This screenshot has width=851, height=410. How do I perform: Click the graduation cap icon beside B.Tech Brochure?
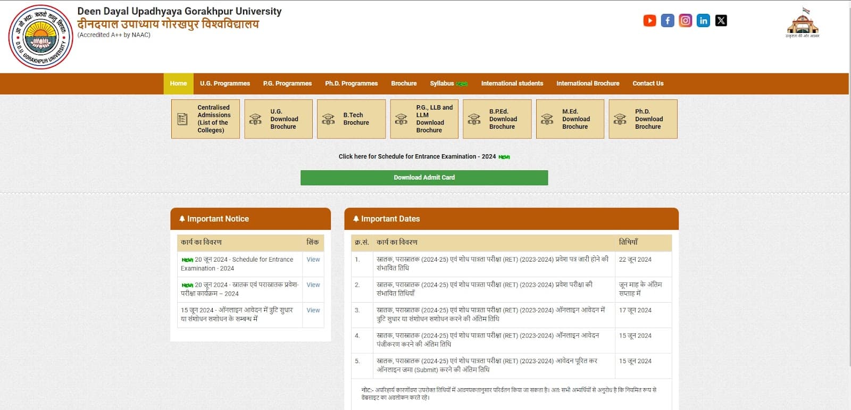point(328,119)
